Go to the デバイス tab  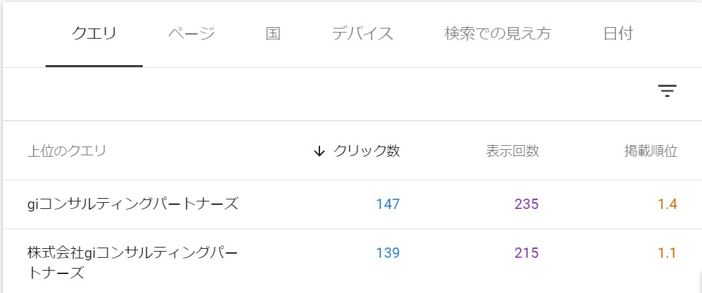point(362,34)
